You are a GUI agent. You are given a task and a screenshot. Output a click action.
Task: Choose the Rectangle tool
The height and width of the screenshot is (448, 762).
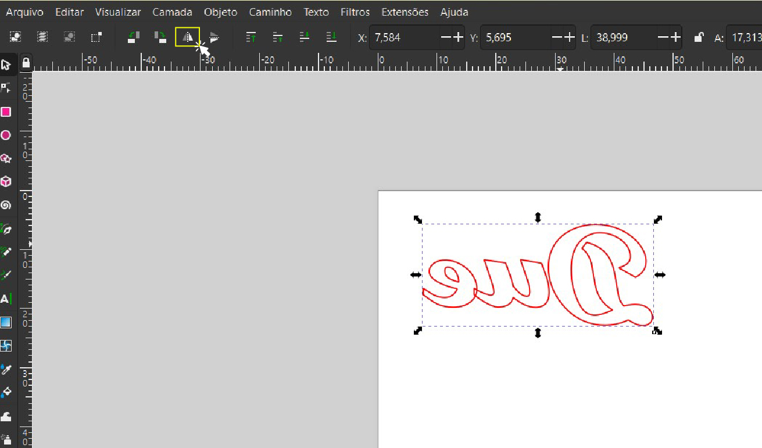pyautogui.click(x=6, y=112)
